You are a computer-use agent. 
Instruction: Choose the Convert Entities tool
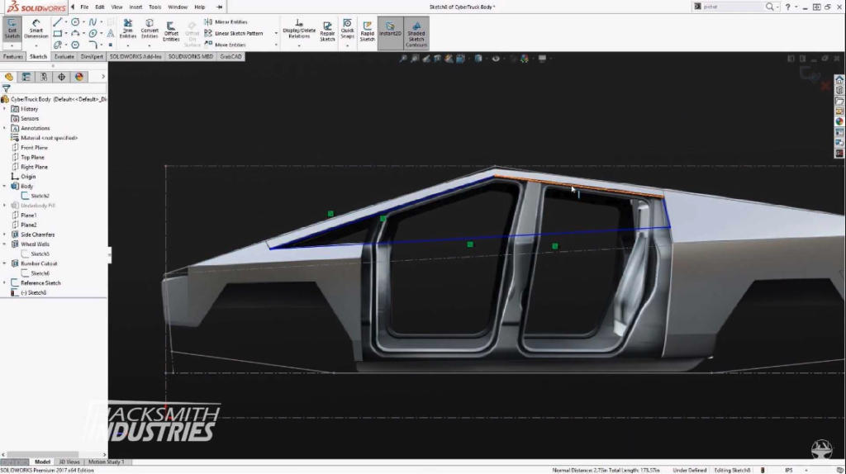click(x=150, y=29)
